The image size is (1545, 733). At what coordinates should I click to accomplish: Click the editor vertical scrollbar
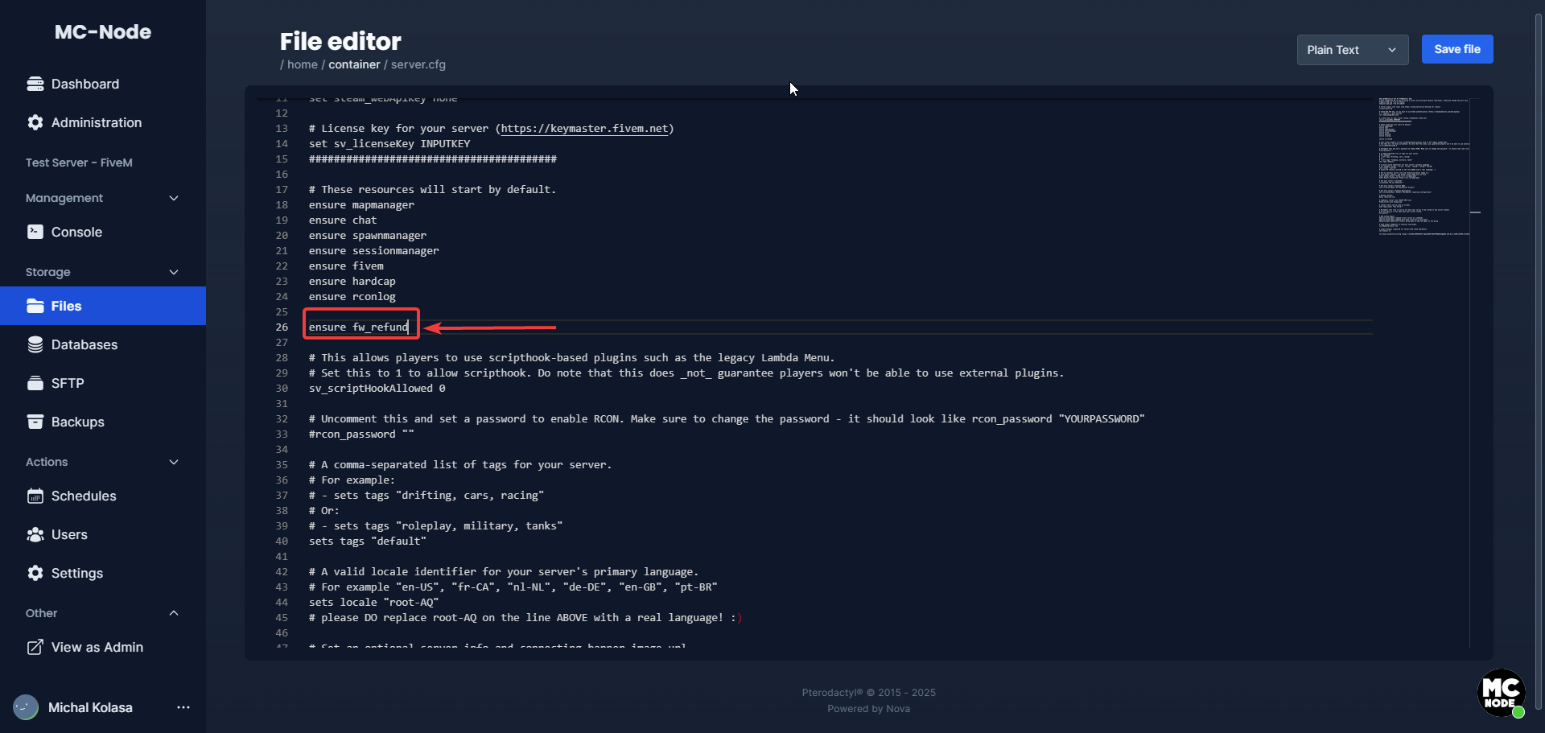point(1476,372)
